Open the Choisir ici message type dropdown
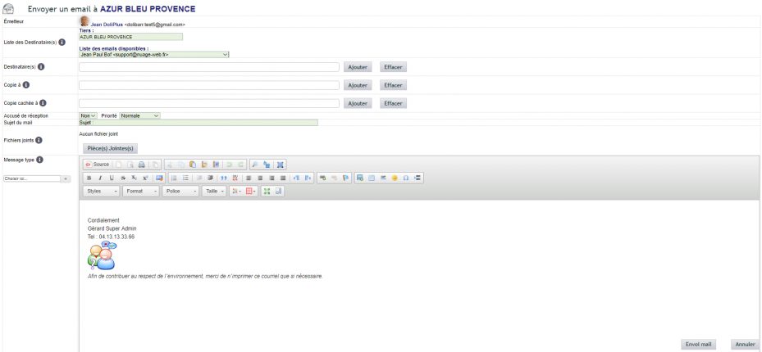The image size is (762, 352). pyautogui.click(x=37, y=179)
